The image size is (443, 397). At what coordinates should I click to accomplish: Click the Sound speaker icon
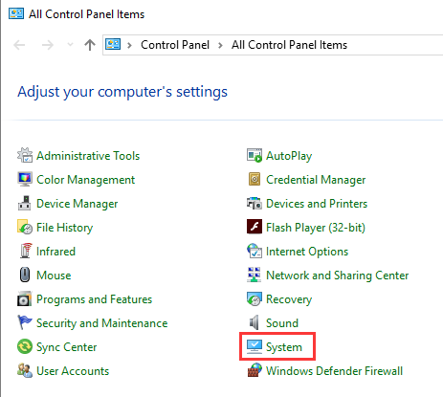click(255, 322)
